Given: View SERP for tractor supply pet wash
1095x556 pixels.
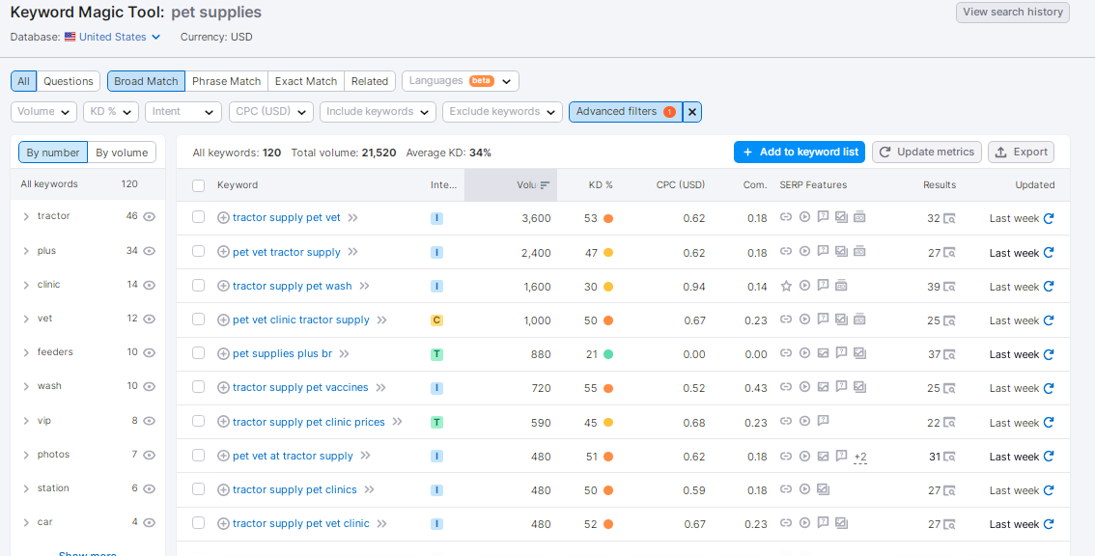Looking at the screenshot, I should pos(950,287).
